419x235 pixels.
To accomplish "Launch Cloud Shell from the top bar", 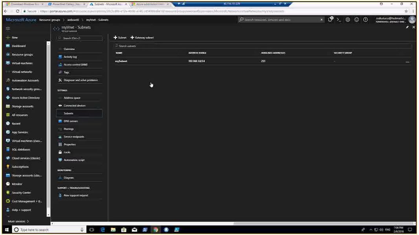I will coord(339,20).
